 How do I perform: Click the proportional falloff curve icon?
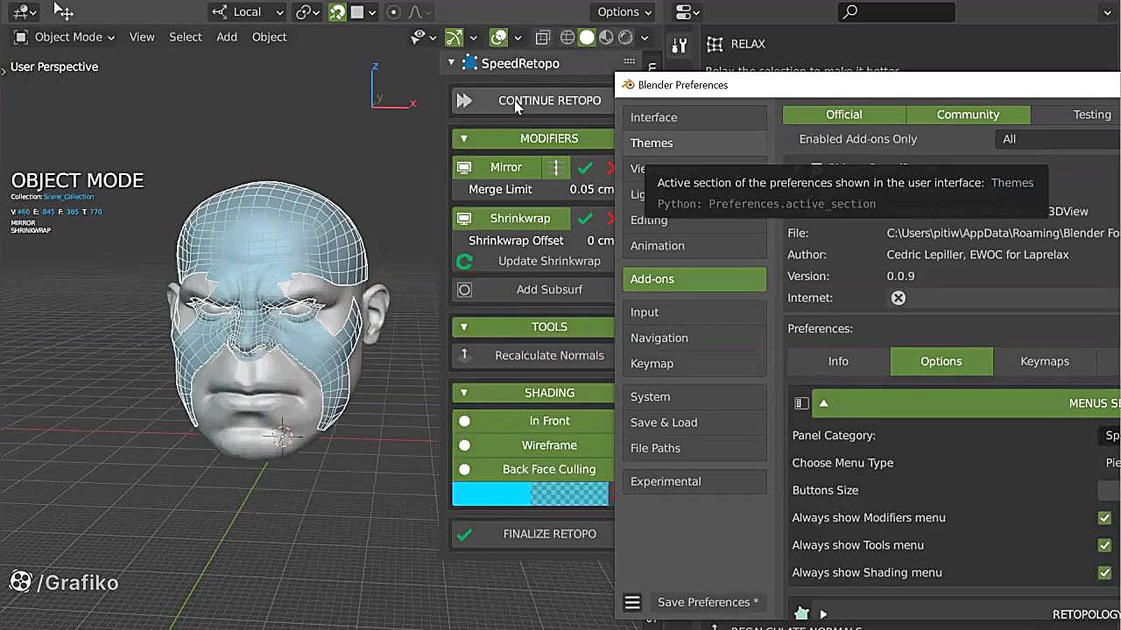click(417, 11)
